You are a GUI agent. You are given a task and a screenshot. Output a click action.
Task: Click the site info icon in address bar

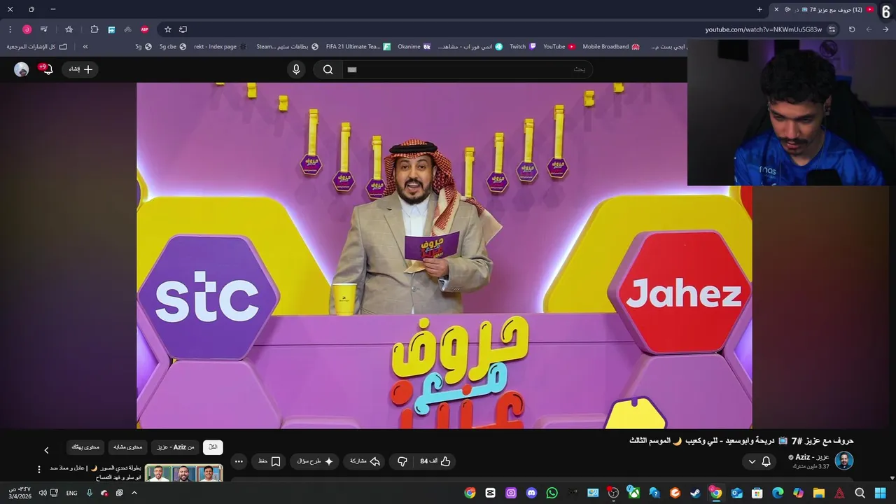point(832,29)
